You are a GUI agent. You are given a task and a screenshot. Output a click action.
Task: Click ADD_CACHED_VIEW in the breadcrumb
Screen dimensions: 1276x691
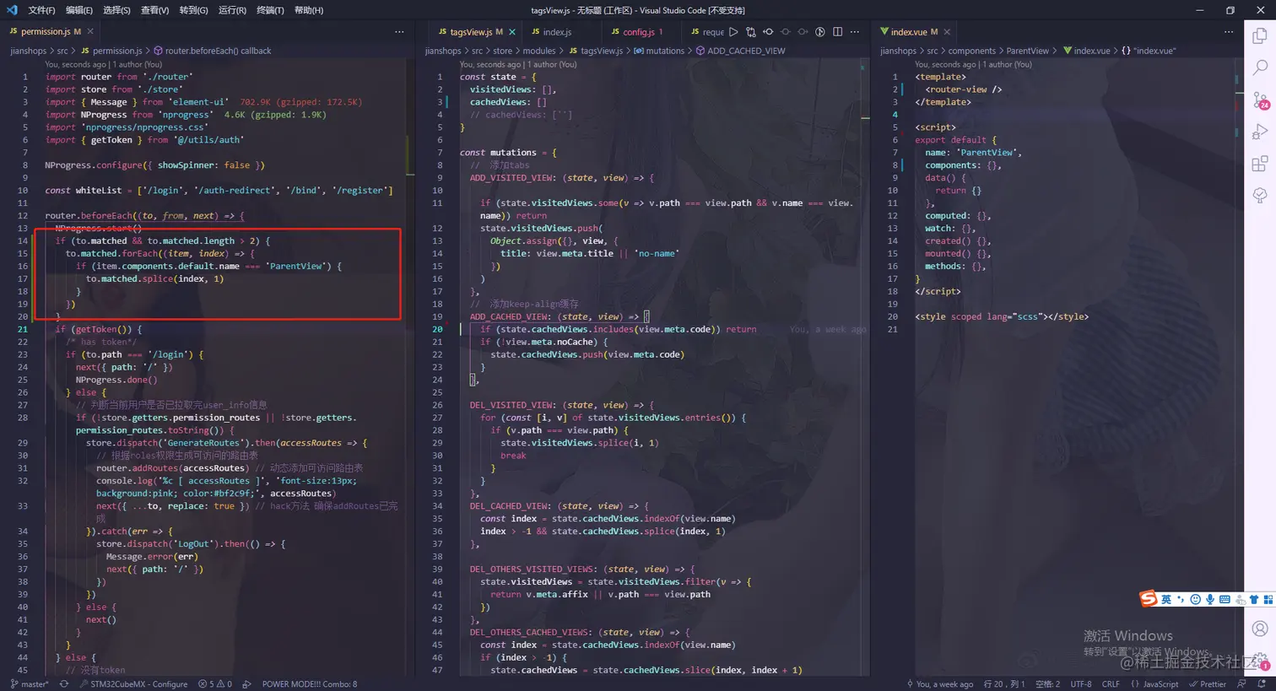746,51
